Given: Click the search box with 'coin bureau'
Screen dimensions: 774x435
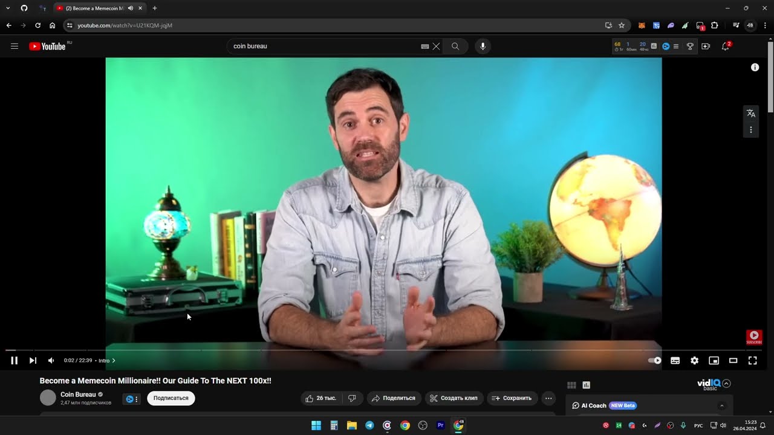Looking at the screenshot, I should [324, 46].
